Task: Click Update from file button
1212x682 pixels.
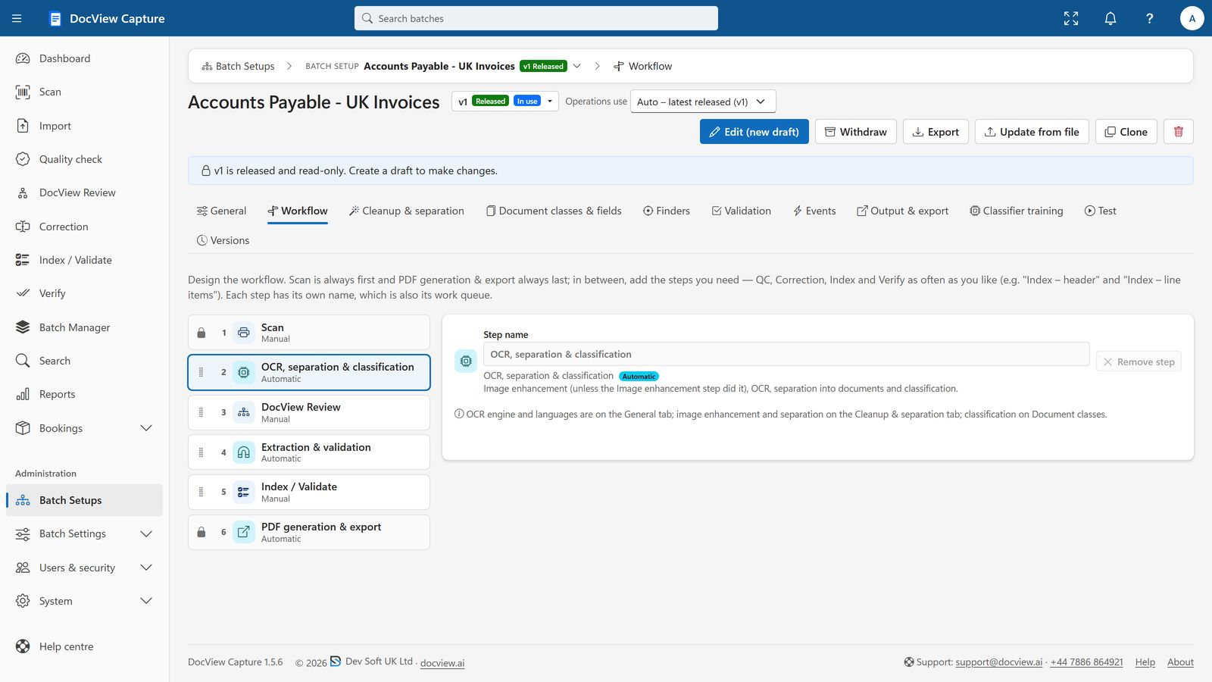Action: tap(1032, 132)
